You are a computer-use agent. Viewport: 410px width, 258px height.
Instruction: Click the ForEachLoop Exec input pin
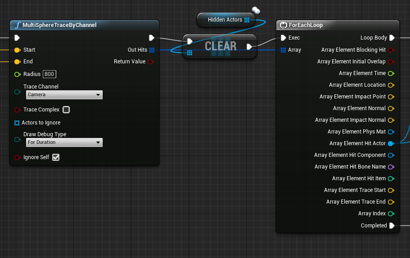click(283, 38)
